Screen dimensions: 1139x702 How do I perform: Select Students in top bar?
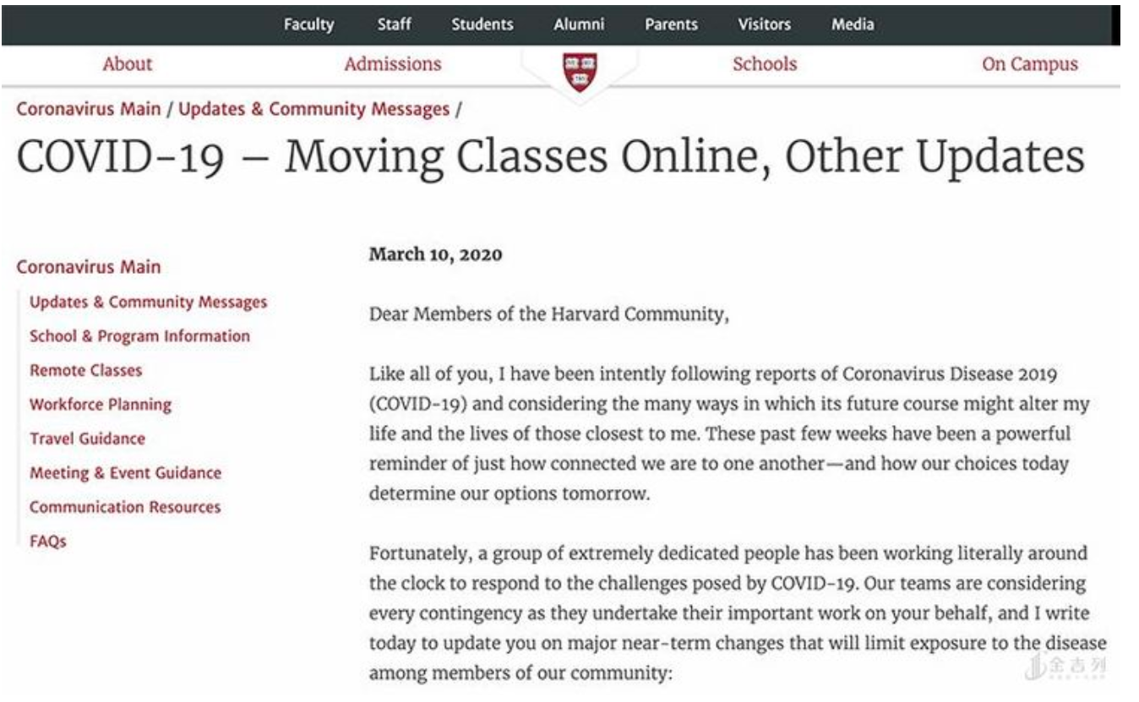pos(482,24)
